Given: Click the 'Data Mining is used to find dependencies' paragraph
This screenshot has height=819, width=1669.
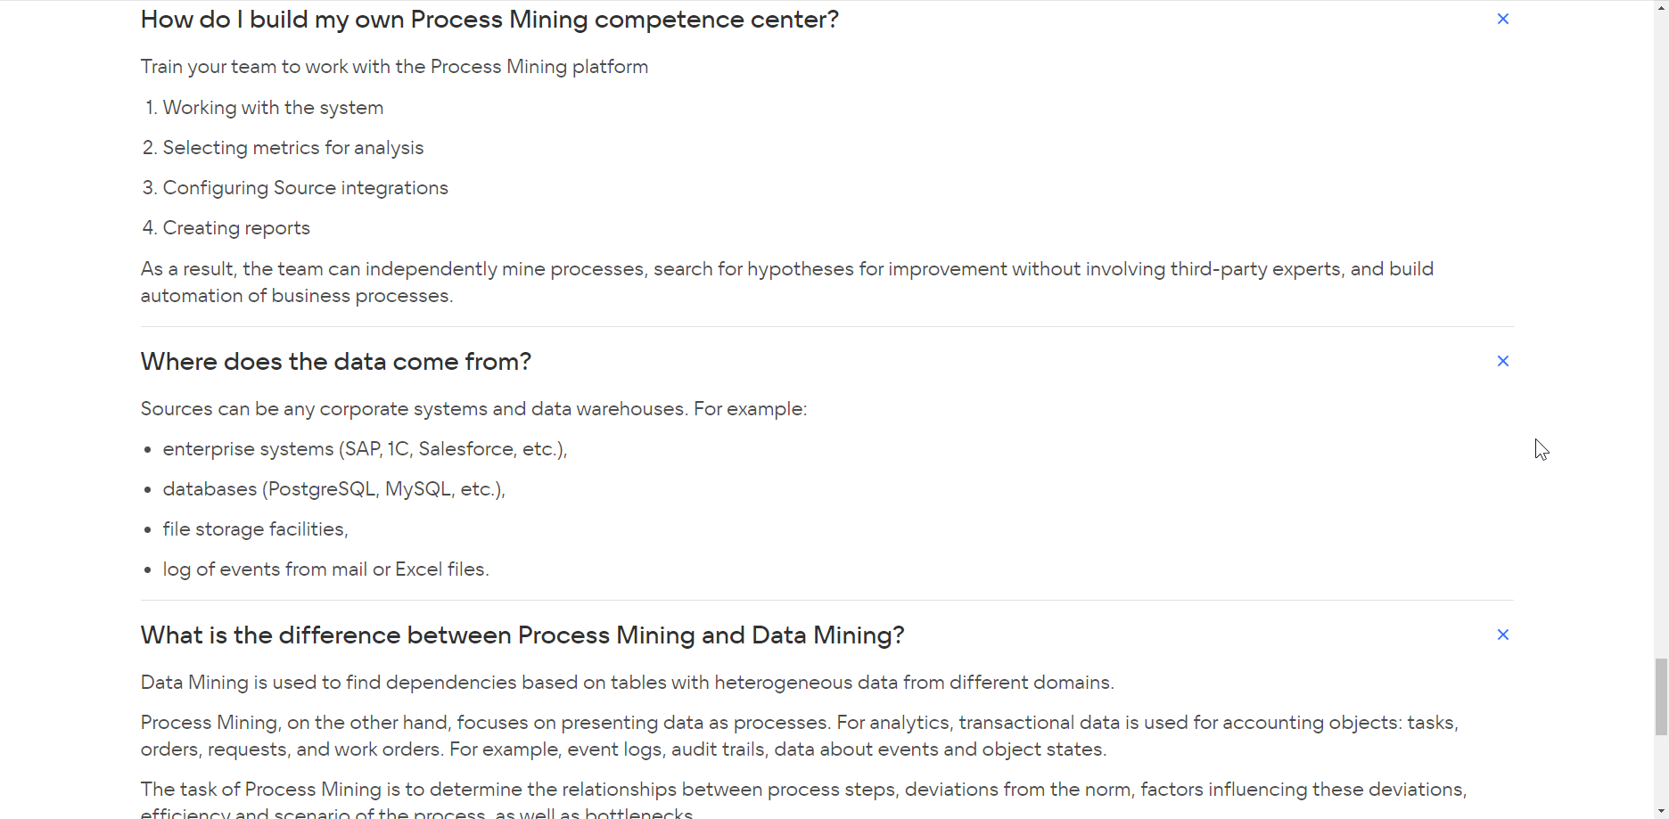Looking at the screenshot, I should [628, 683].
